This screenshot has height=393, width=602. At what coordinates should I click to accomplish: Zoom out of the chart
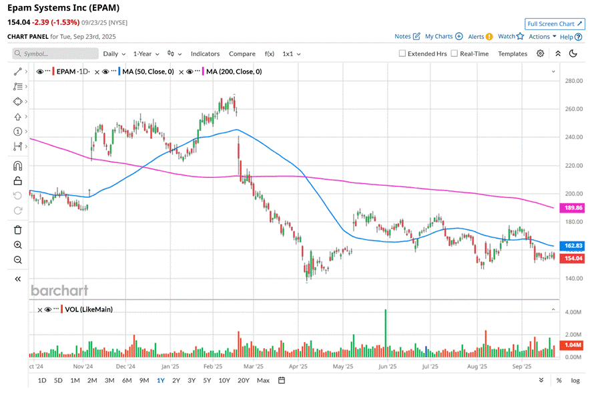click(x=17, y=260)
